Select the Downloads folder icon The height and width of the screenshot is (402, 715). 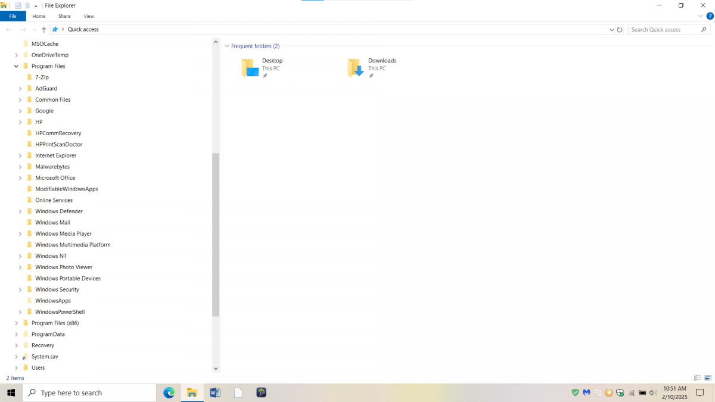(x=356, y=68)
